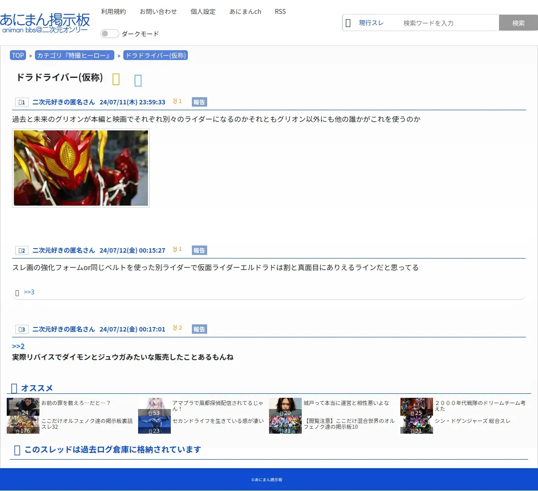The width and height of the screenshot is (538, 491).
Task: Report post 1 with the 報告 button
Action: point(200,102)
